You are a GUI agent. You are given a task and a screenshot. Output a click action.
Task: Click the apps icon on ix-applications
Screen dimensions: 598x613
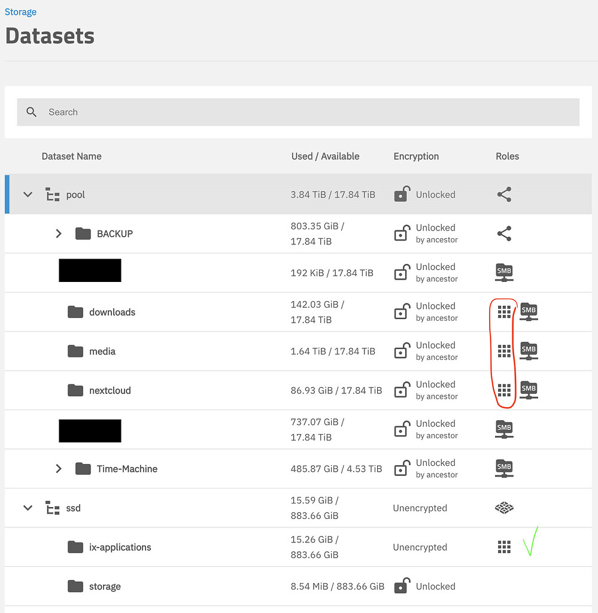tap(503, 547)
